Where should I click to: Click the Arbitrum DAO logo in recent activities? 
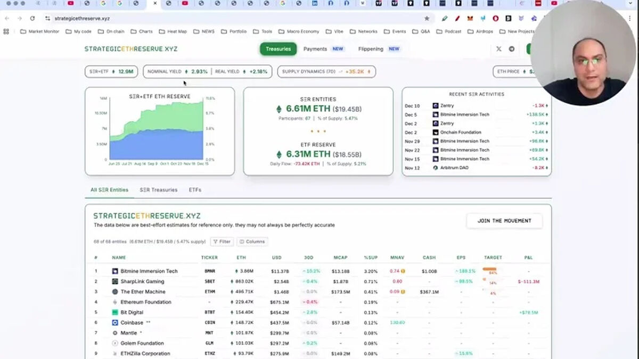point(435,168)
